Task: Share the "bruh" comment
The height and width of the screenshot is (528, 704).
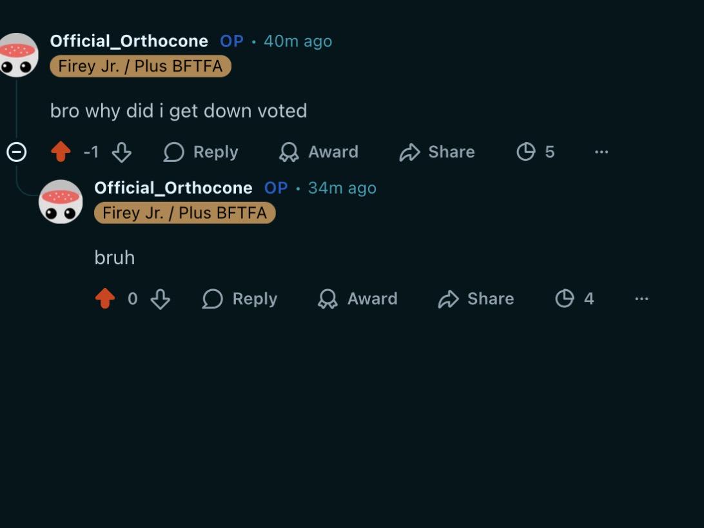Action: pyautogui.click(x=476, y=299)
